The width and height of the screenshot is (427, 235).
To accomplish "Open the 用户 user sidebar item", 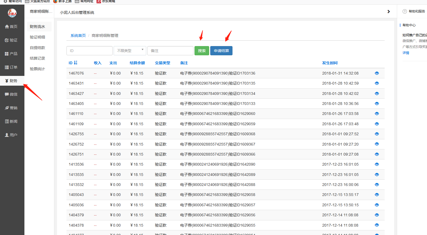I will [11, 135].
